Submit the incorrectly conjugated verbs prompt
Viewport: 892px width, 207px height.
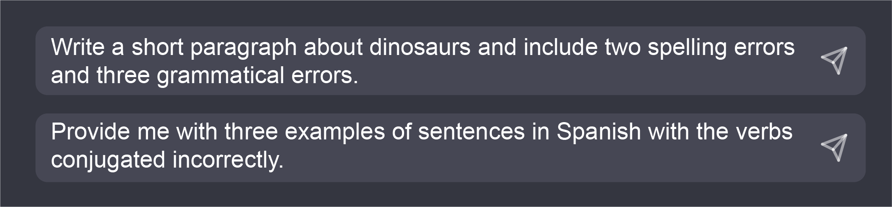[834, 148]
